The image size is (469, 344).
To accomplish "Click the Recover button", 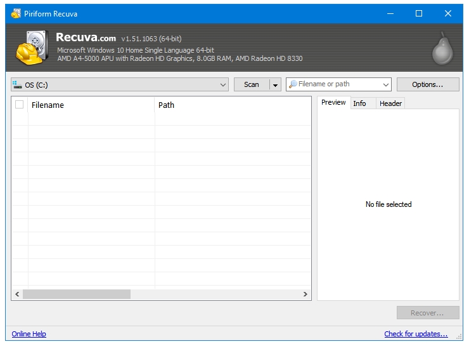I will tap(428, 313).
